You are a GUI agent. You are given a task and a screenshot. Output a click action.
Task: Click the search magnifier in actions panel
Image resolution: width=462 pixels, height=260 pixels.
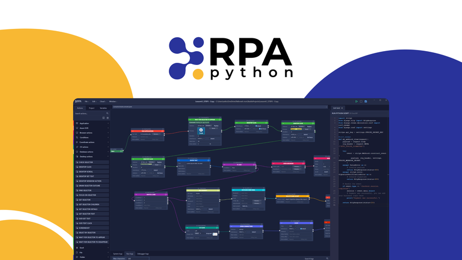(108, 113)
